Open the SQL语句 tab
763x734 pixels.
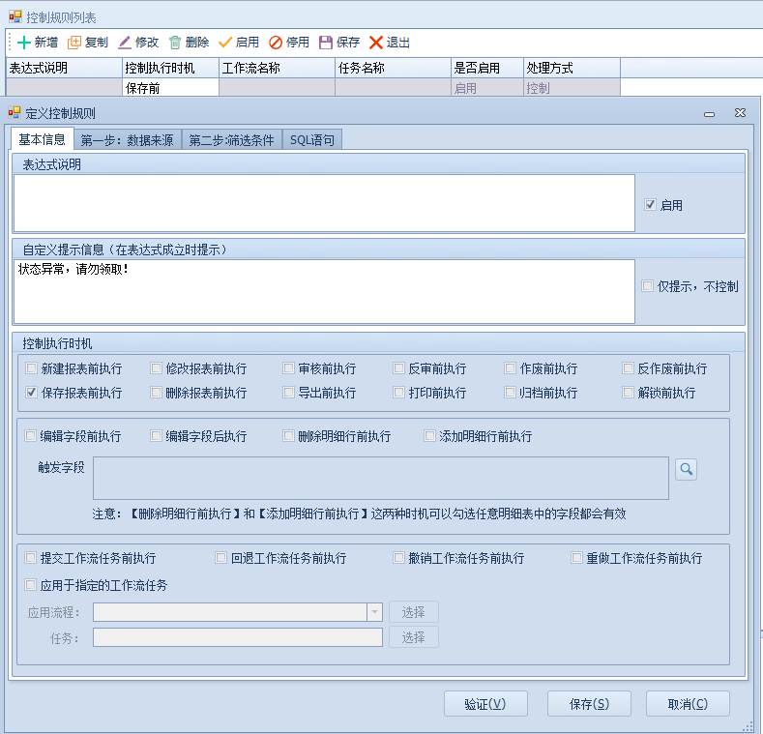tap(312, 140)
